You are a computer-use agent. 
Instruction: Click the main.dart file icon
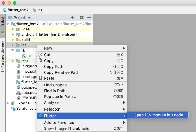click(x=24, y=56)
